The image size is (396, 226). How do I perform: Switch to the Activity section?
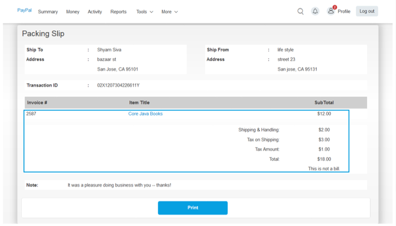(95, 12)
